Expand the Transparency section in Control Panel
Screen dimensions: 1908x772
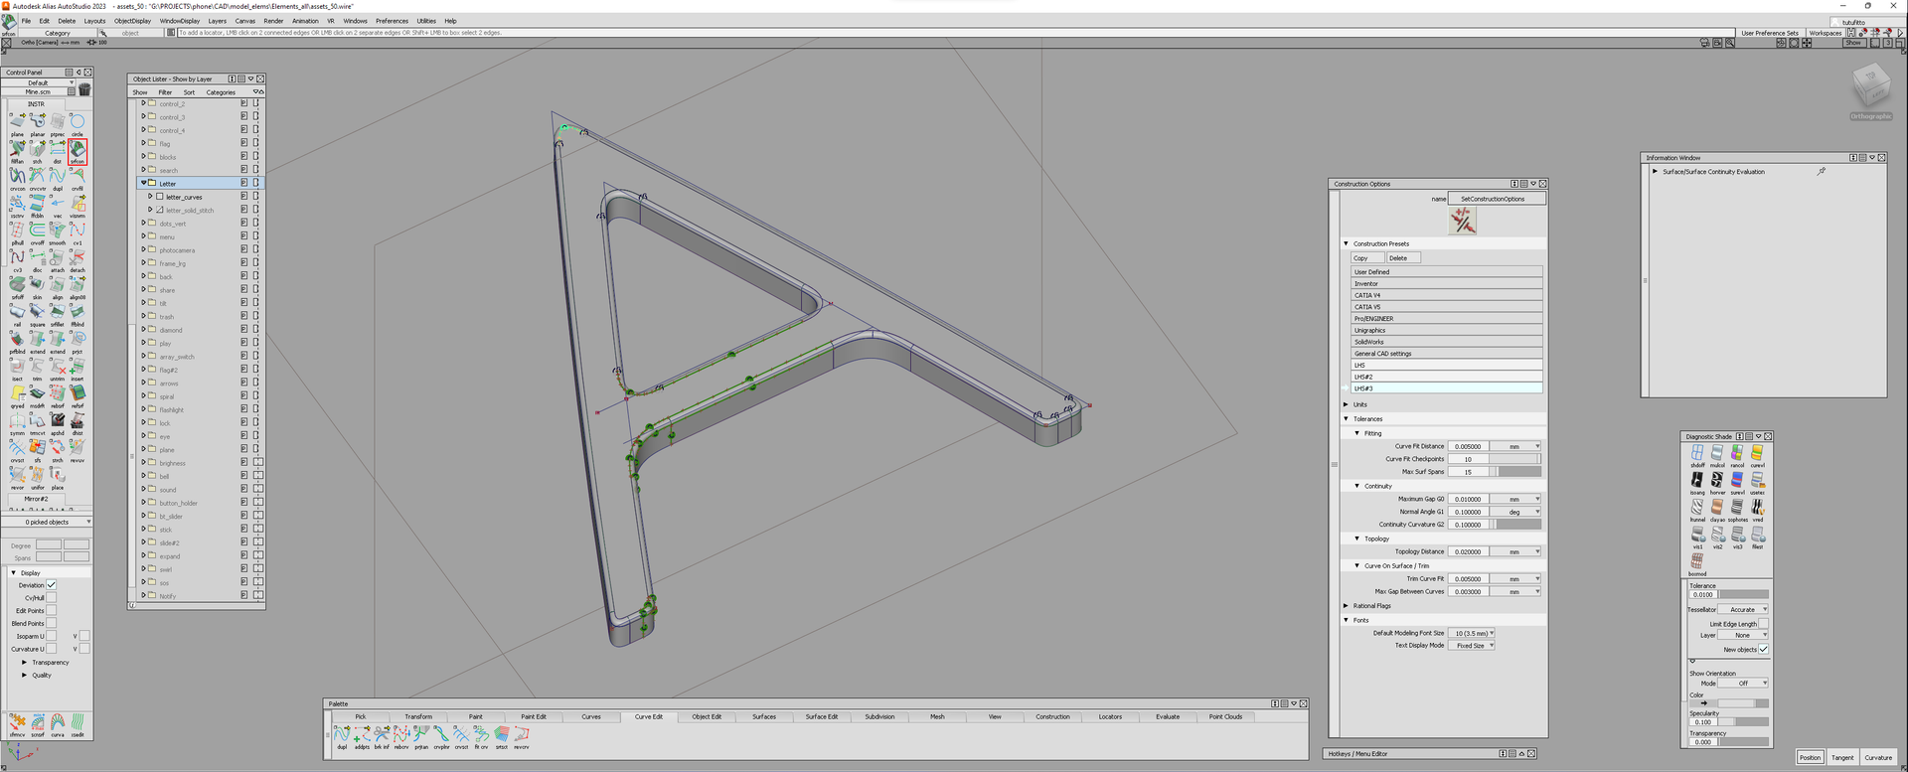[x=24, y=662]
